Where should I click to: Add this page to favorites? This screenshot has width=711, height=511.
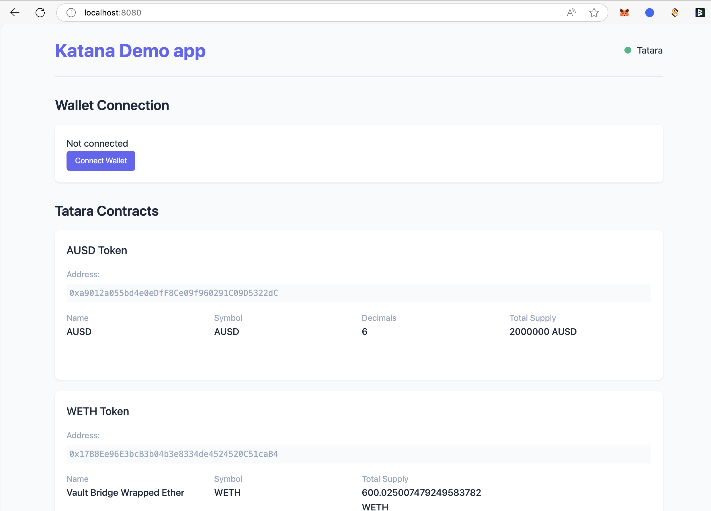(x=594, y=13)
